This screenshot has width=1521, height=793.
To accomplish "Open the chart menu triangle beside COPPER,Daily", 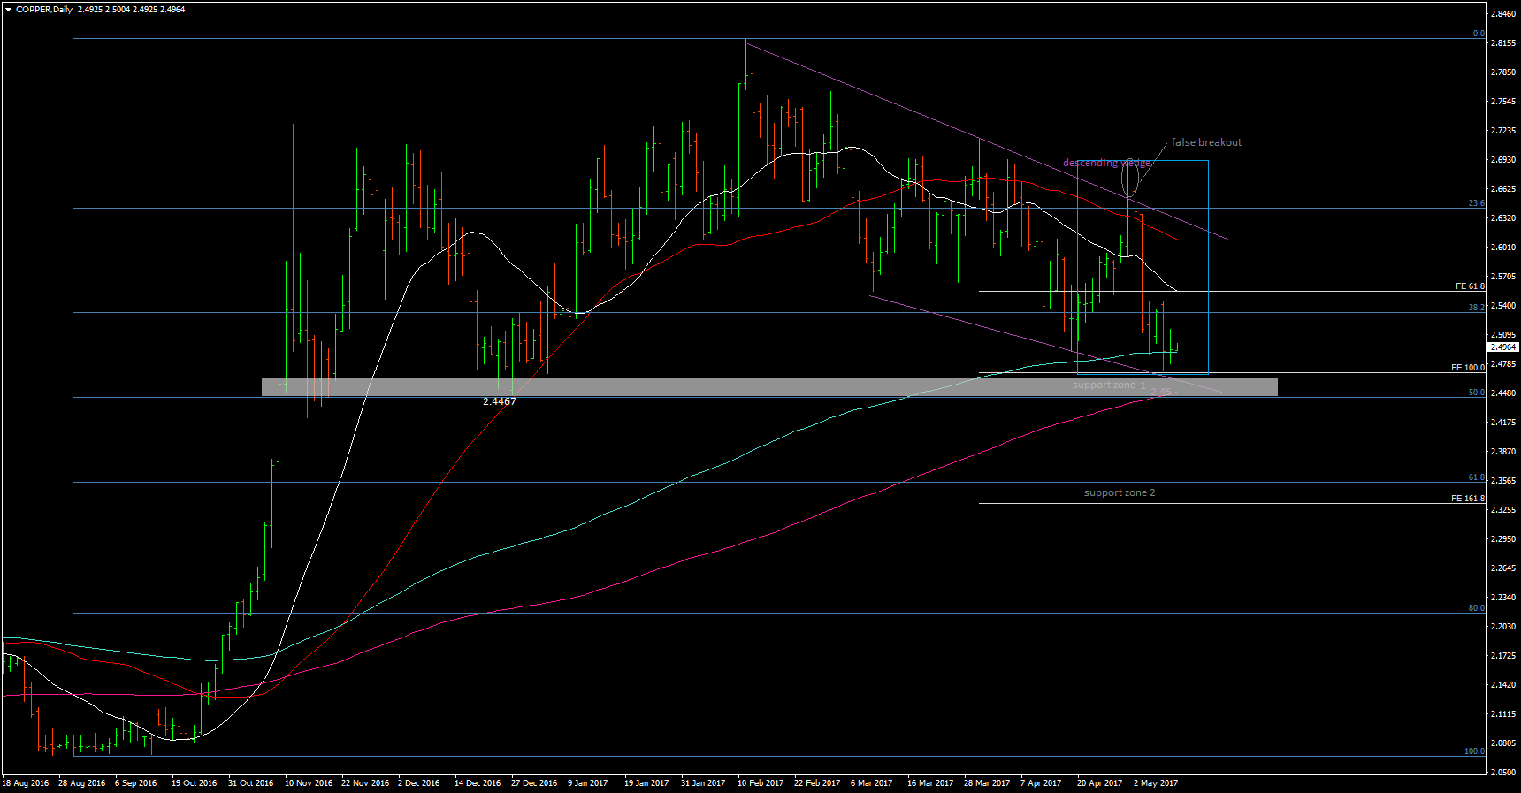I will [x=8, y=10].
